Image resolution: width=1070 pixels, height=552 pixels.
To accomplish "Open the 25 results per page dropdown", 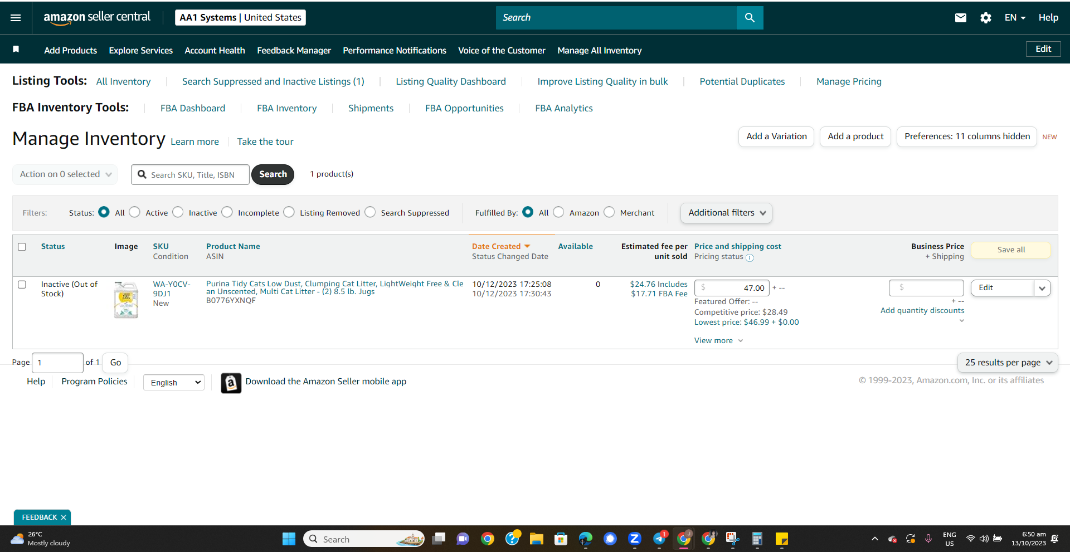I will tap(1008, 363).
